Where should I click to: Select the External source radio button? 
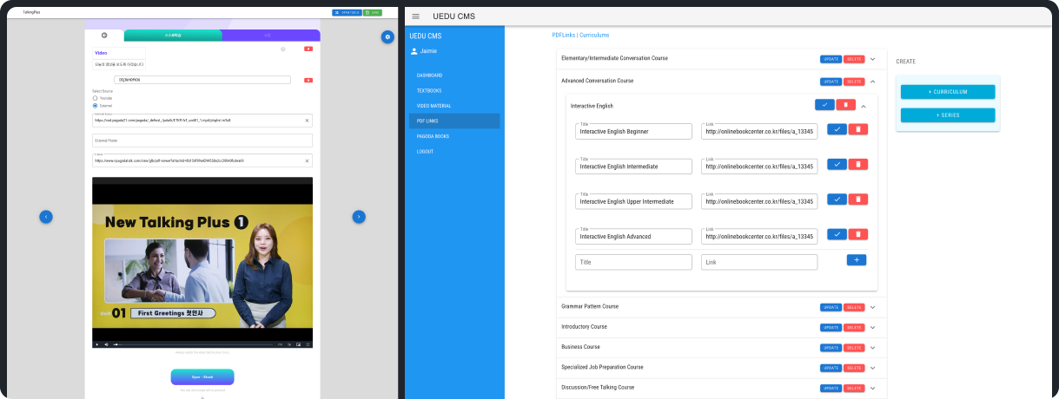click(95, 106)
